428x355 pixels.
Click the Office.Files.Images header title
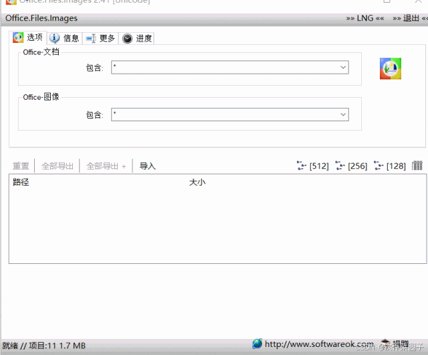[41, 18]
